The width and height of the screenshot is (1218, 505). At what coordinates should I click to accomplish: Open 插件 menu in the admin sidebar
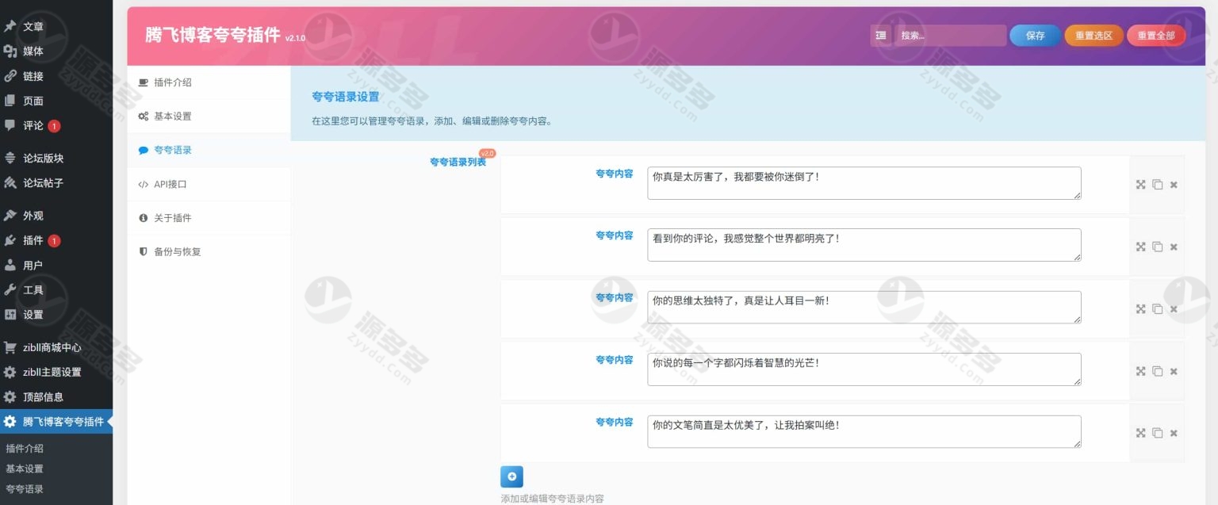point(33,240)
